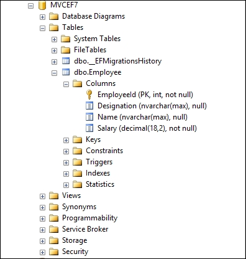Image resolution: width=246 pixels, height=259 pixels.
Task: Collapse the Columns folder under dbo.Employee
Action: tap(66, 84)
